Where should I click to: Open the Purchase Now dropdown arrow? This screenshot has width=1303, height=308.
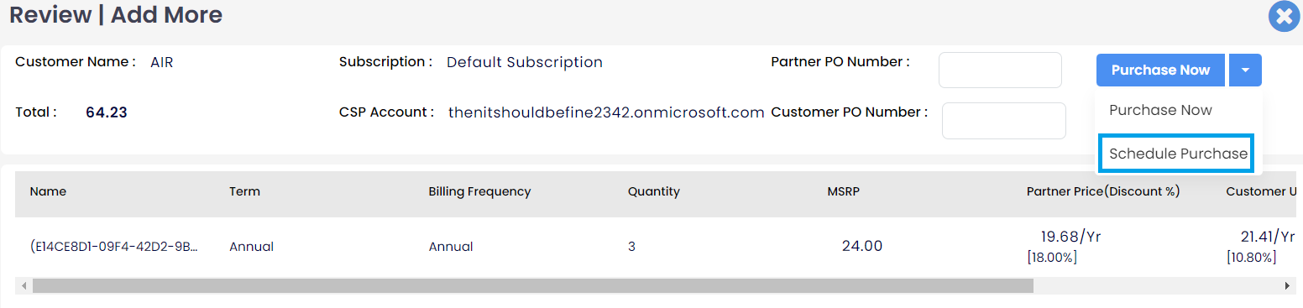pyautogui.click(x=1245, y=70)
